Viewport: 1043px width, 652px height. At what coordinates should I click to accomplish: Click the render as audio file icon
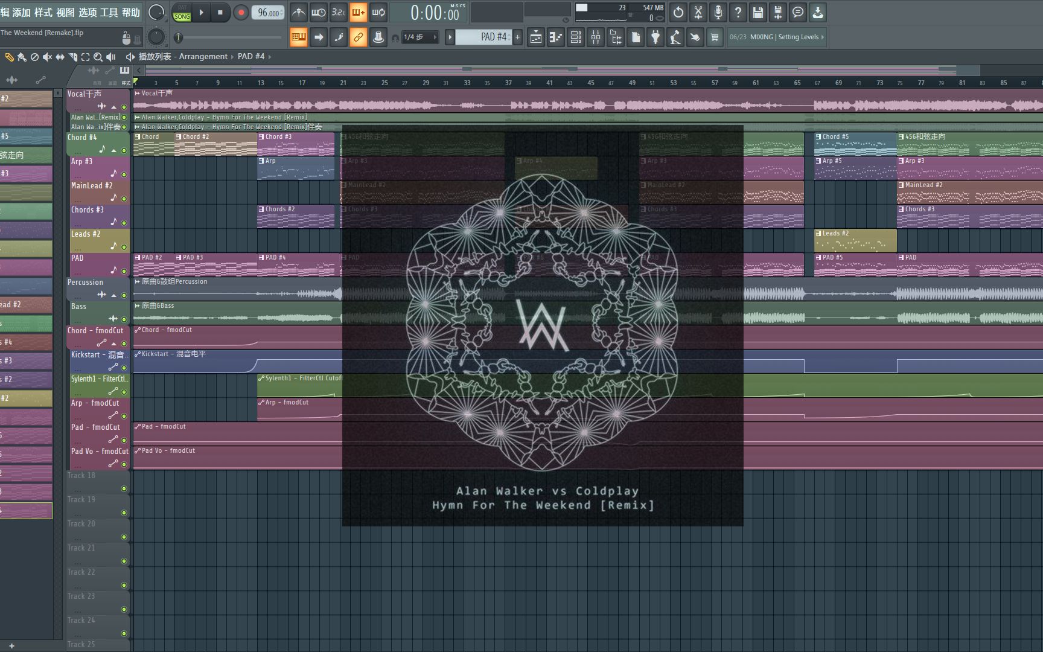coord(778,12)
